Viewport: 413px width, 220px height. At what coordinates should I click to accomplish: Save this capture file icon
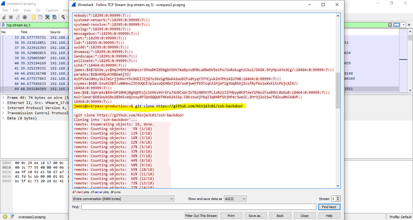point(41,18)
